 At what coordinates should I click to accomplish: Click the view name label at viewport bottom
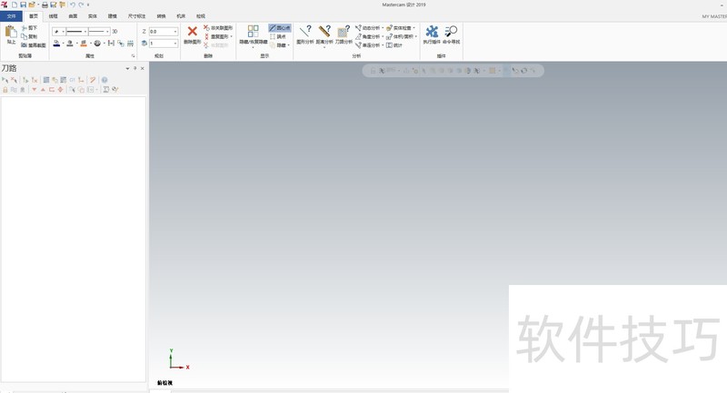164,383
